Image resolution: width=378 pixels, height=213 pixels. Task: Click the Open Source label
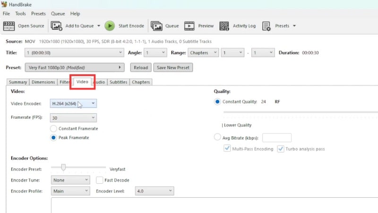pos(31,26)
